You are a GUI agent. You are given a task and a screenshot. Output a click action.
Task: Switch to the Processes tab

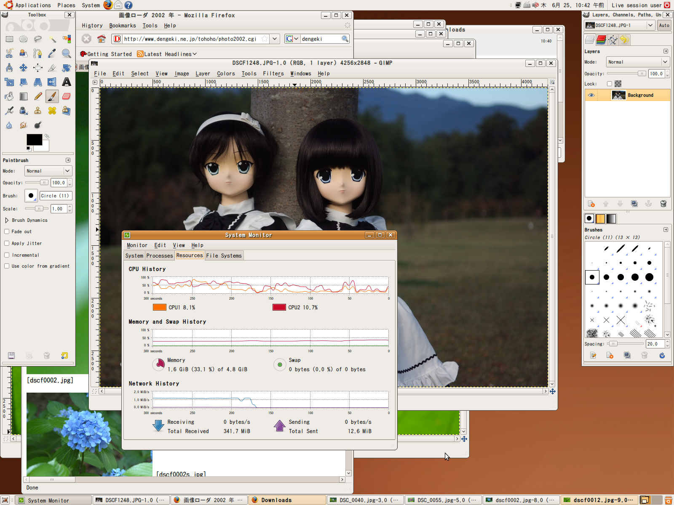pos(159,255)
